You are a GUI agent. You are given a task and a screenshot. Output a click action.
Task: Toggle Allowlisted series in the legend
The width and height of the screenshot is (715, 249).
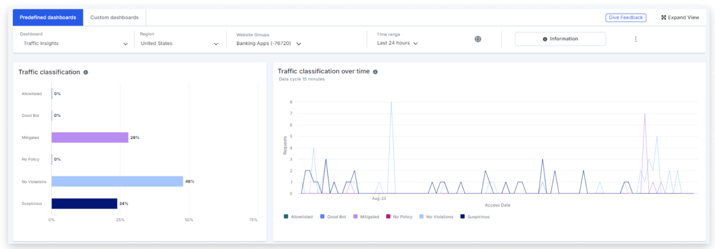coord(298,217)
